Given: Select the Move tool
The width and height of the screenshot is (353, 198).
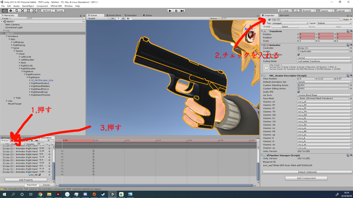Looking at the screenshot, I should click(x=11, y=11).
